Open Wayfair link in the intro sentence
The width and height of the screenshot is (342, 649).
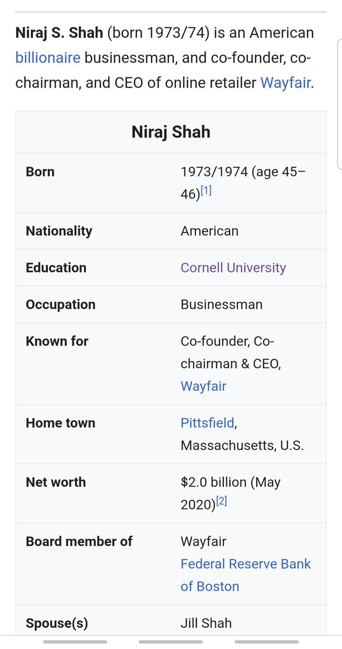[x=285, y=83]
